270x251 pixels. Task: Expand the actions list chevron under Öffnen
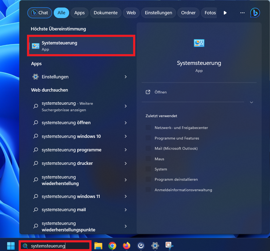[x=251, y=102]
